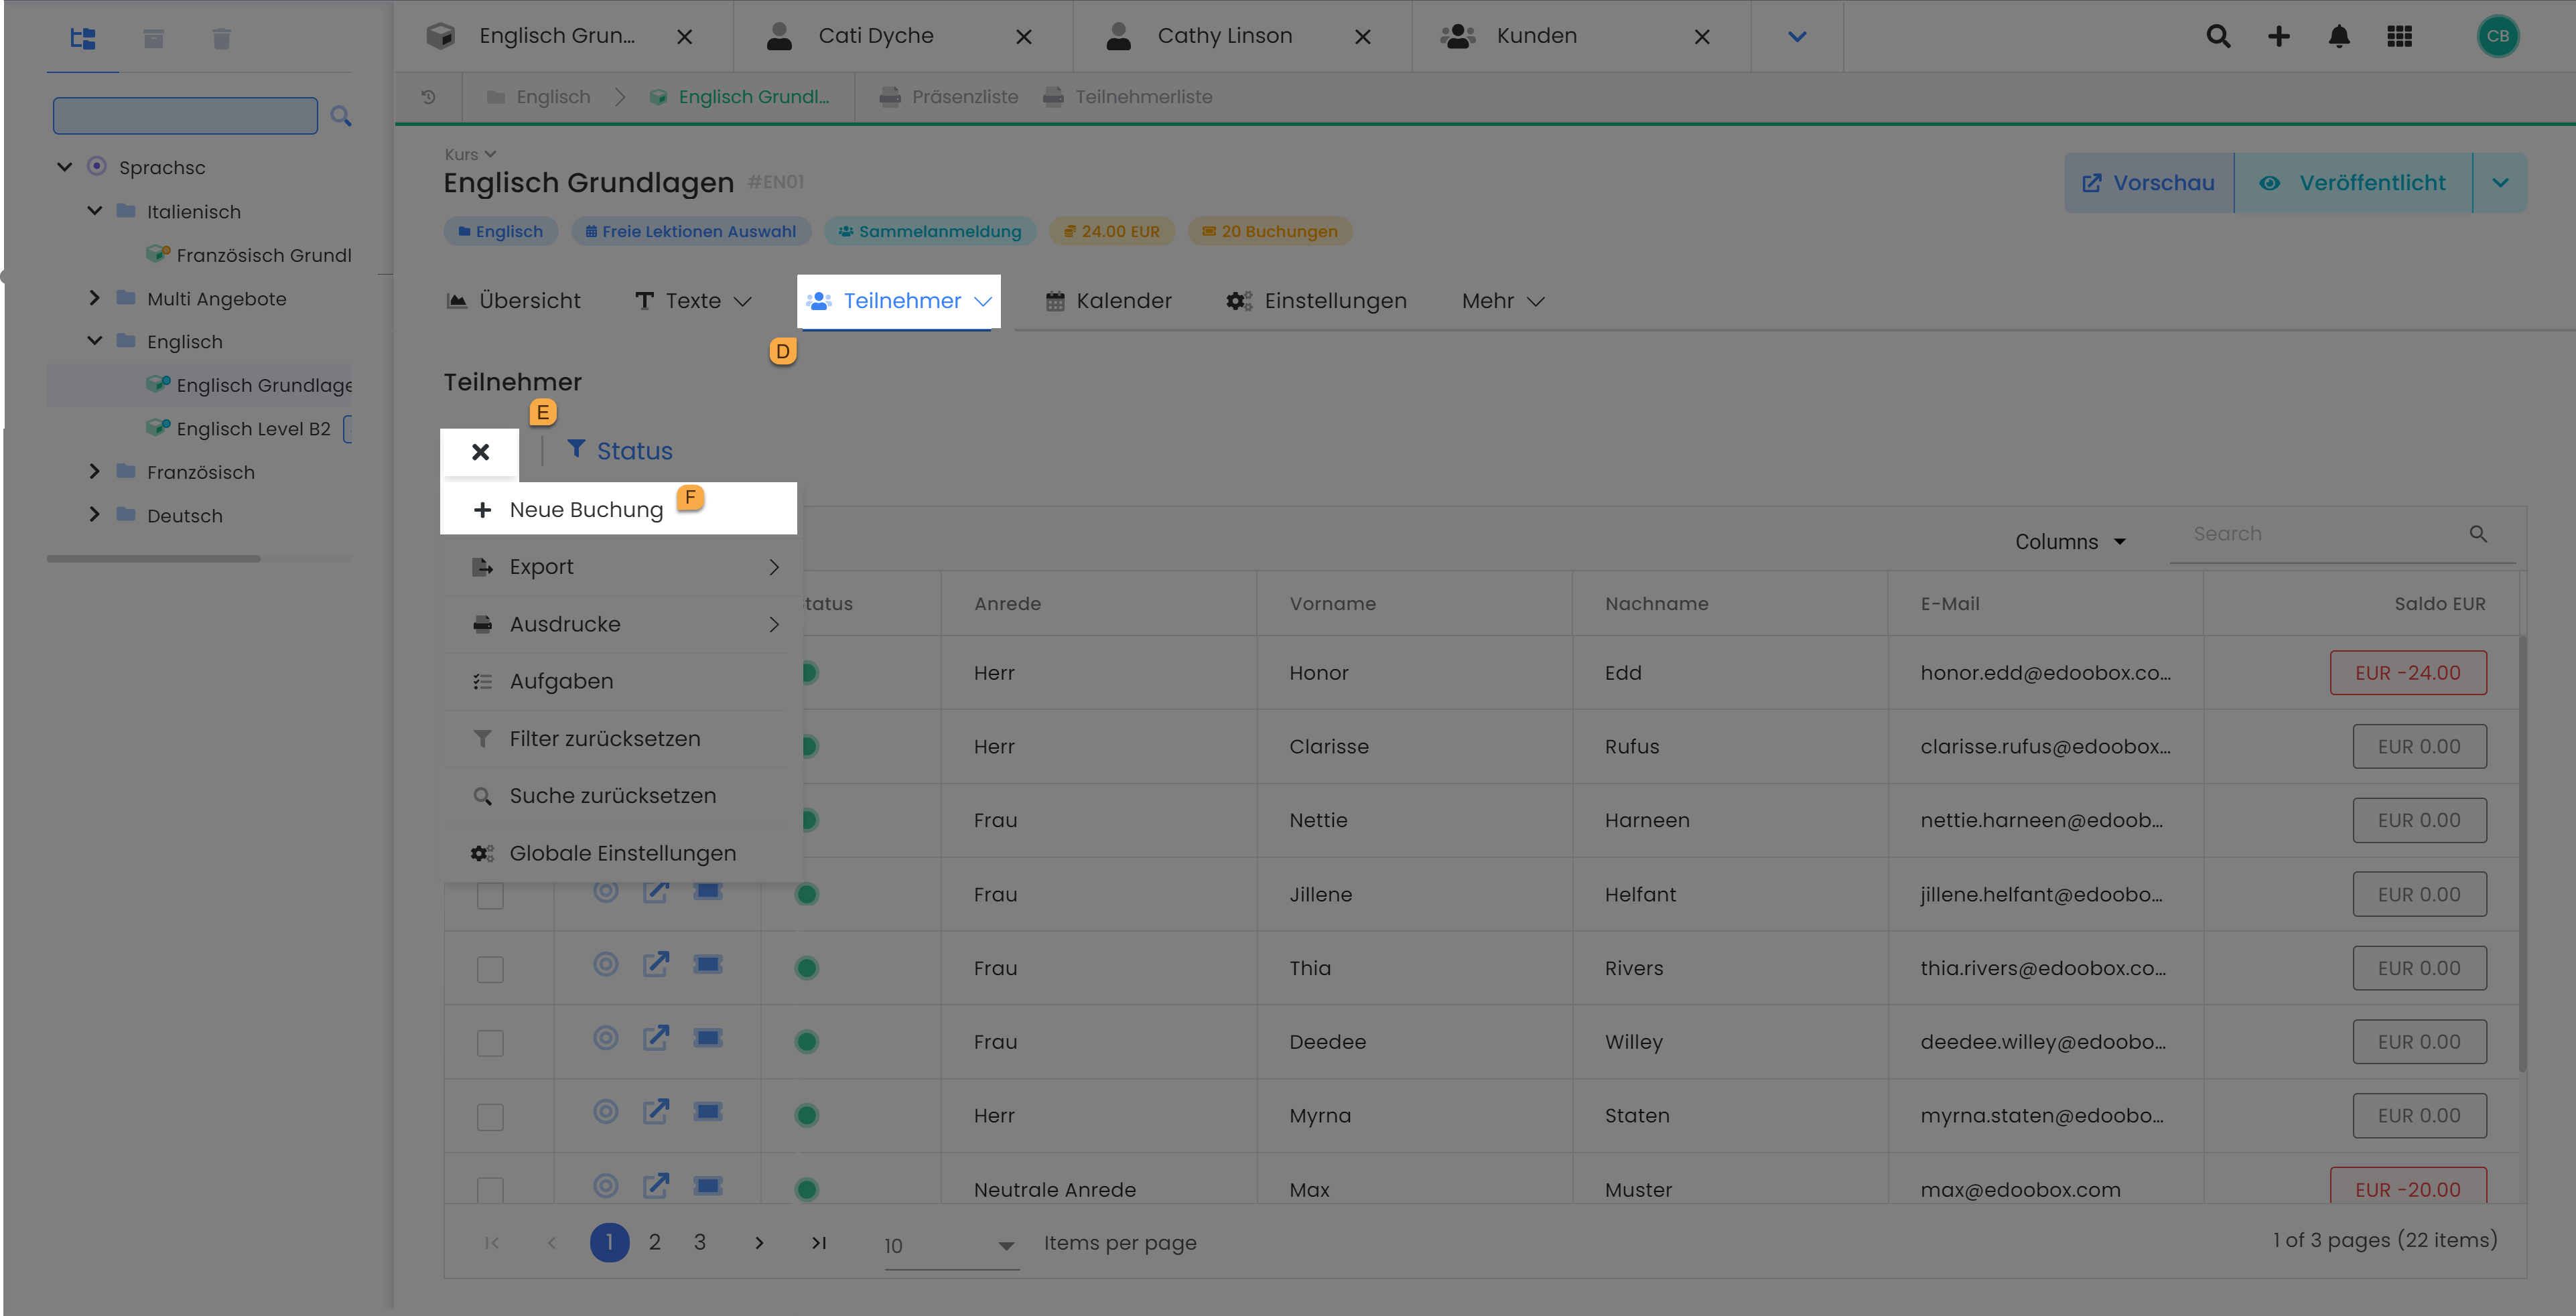The image size is (2576, 1316).
Task: Switch to the Kalender tab
Action: pos(1108,301)
